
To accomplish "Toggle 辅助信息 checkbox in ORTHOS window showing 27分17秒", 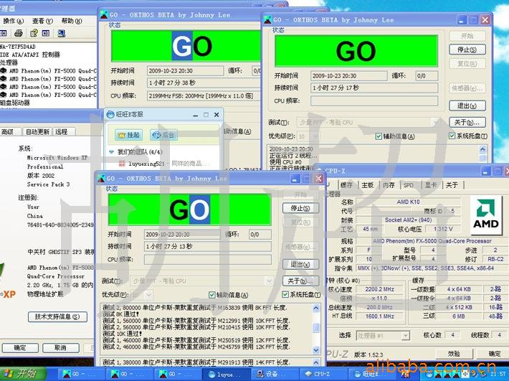I will point(379,136).
